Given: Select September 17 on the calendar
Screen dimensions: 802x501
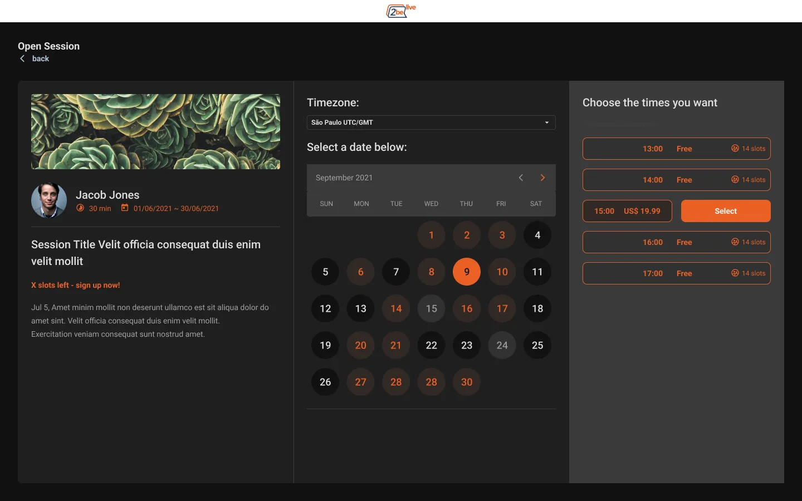Looking at the screenshot, I should pos(502,308).
